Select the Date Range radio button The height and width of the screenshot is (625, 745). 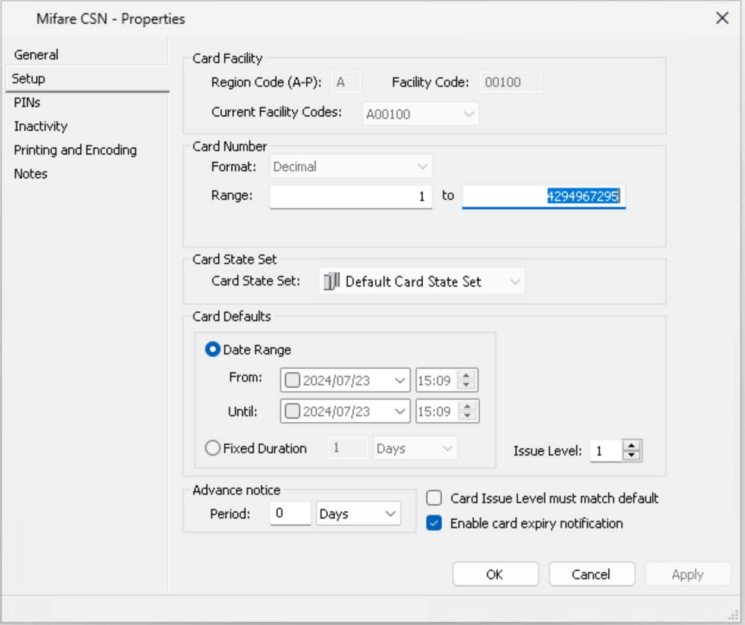212,349
